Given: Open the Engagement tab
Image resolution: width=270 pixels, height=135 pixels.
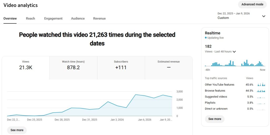Looking at the screenshot, I should 53,18.
